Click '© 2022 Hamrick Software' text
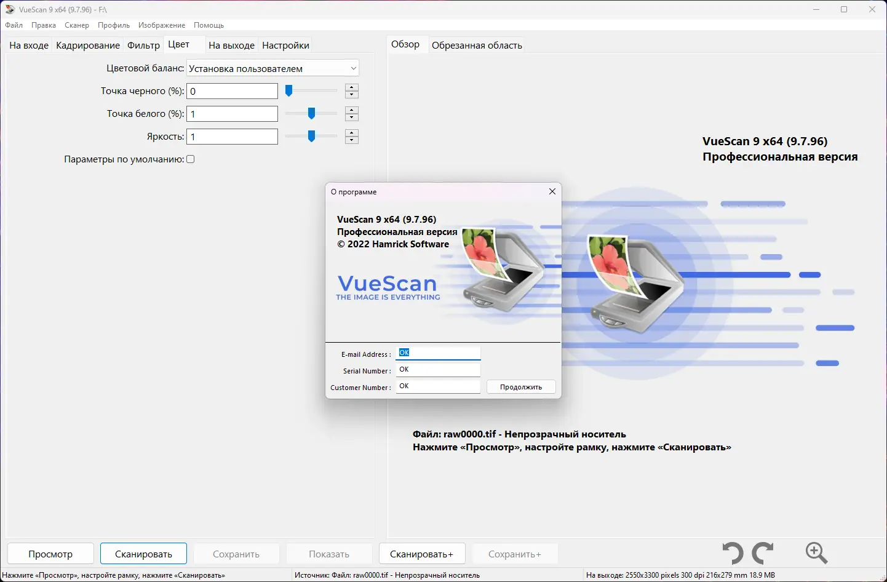887x582 pixels. pyautogui.click(x=393, y=244)
